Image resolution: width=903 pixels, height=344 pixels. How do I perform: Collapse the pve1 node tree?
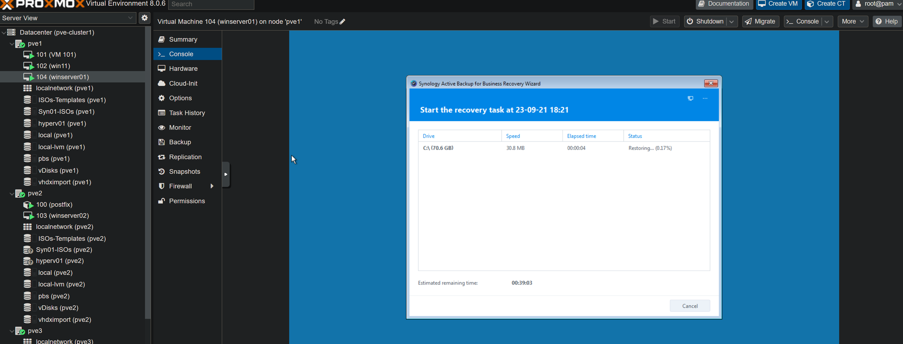(12, 44)
